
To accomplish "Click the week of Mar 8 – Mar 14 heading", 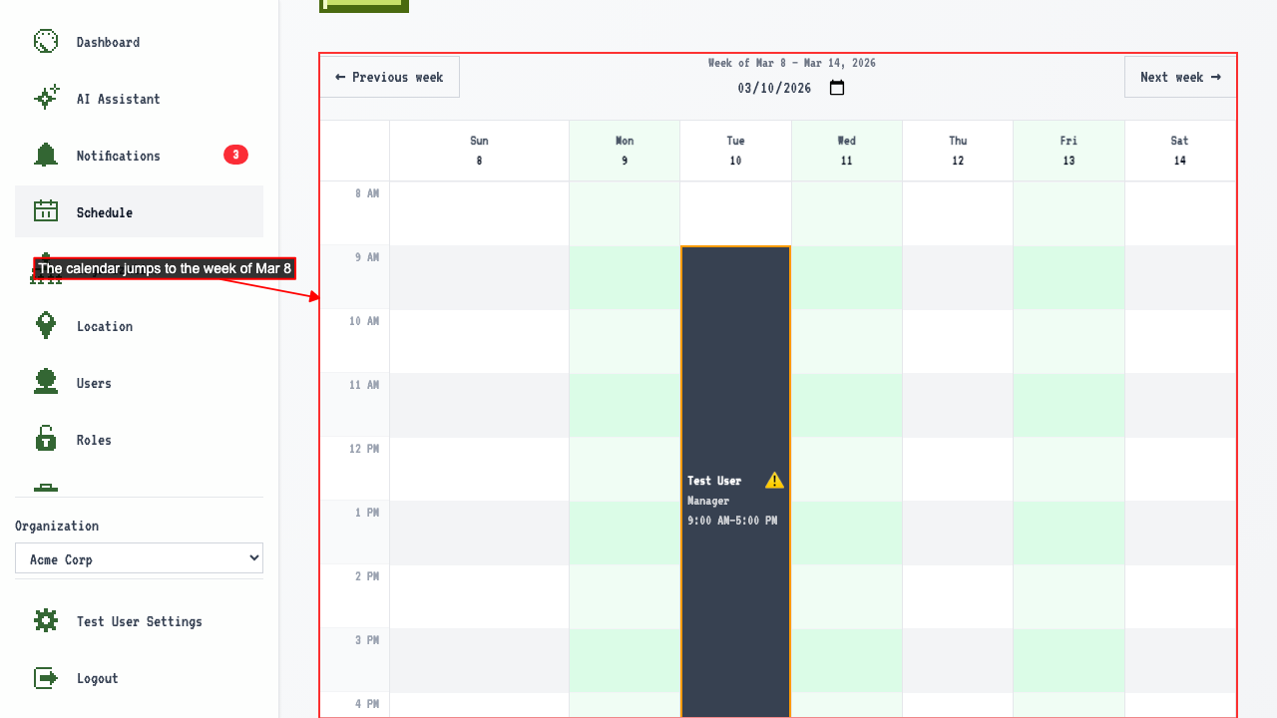I will 792,63.
